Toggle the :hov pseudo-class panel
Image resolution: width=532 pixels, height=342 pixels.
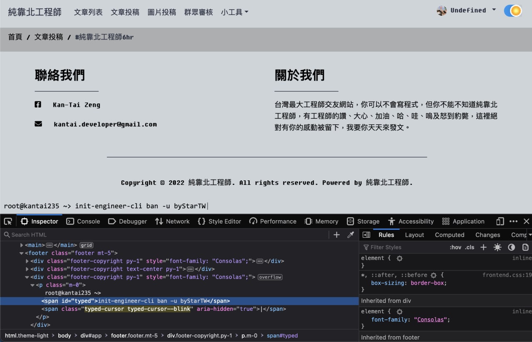(456, 247)
